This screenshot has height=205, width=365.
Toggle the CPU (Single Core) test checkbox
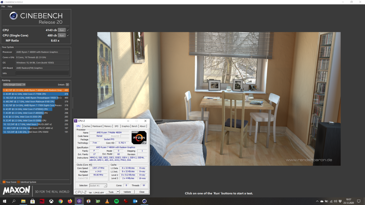68,35
